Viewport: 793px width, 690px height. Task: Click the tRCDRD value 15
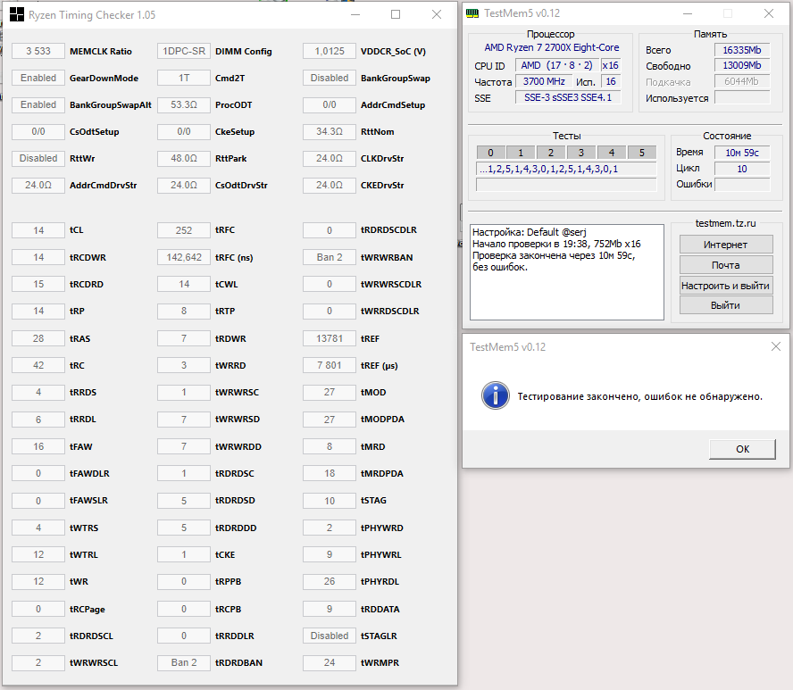click(38, 284)
